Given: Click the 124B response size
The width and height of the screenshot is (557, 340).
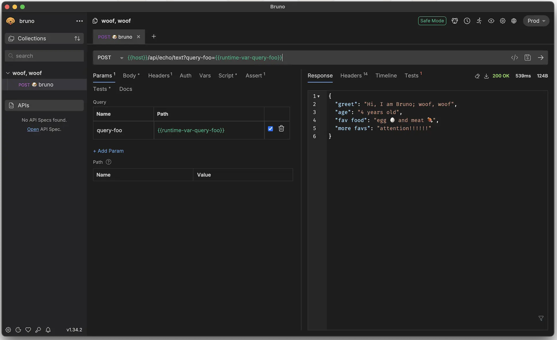Looking at the screenshot, I should (x=542, y=76).
